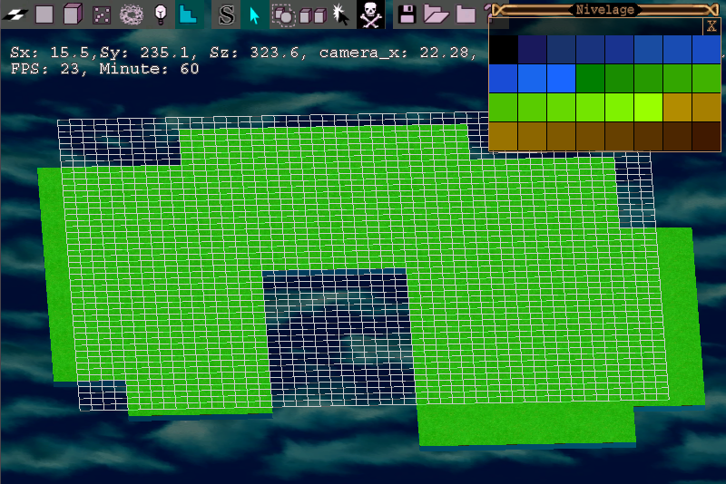Choose the flat square plane tool

[x=44, y=15]
